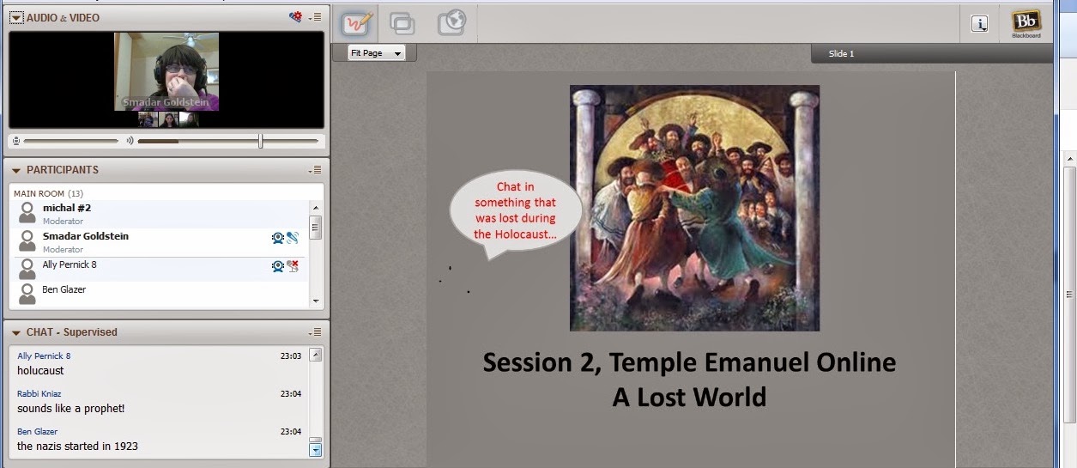Switch to Application Sharing mode icon

click(402, 23)
